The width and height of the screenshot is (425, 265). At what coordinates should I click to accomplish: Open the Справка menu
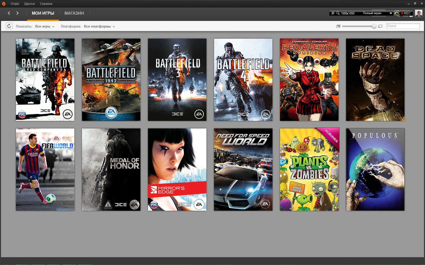[x=46, y=4]
